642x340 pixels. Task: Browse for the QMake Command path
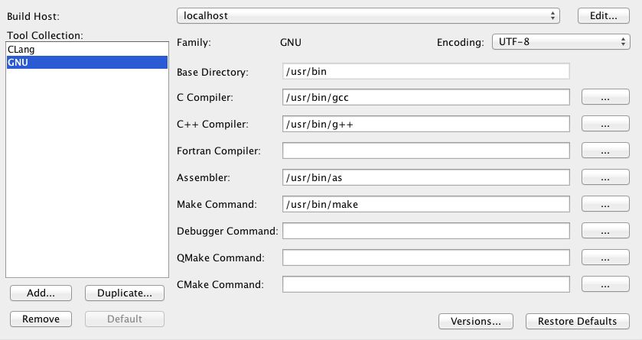pyautogui.click(x=605, y=257)
